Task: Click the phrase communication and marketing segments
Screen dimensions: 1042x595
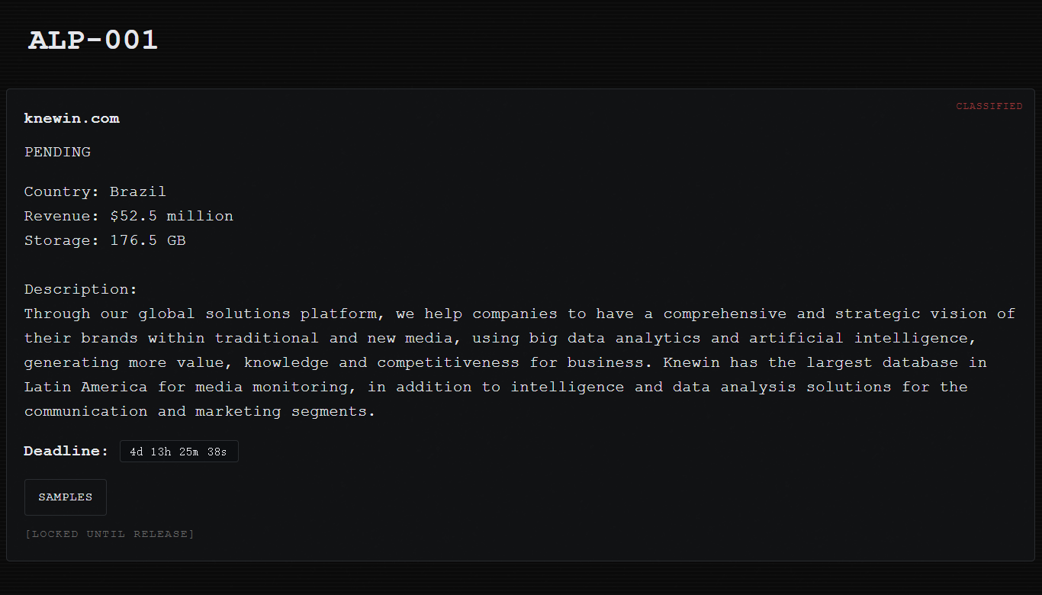Action: pyautogui.click(x=200, y=411)
